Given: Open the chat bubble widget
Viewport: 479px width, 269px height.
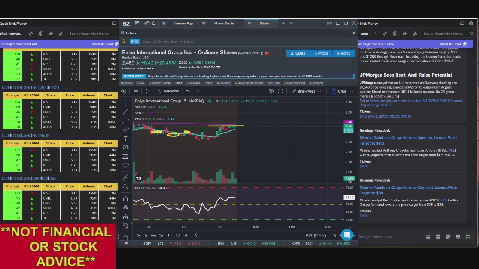Looking at the screenshot, I should click(347, 235).
